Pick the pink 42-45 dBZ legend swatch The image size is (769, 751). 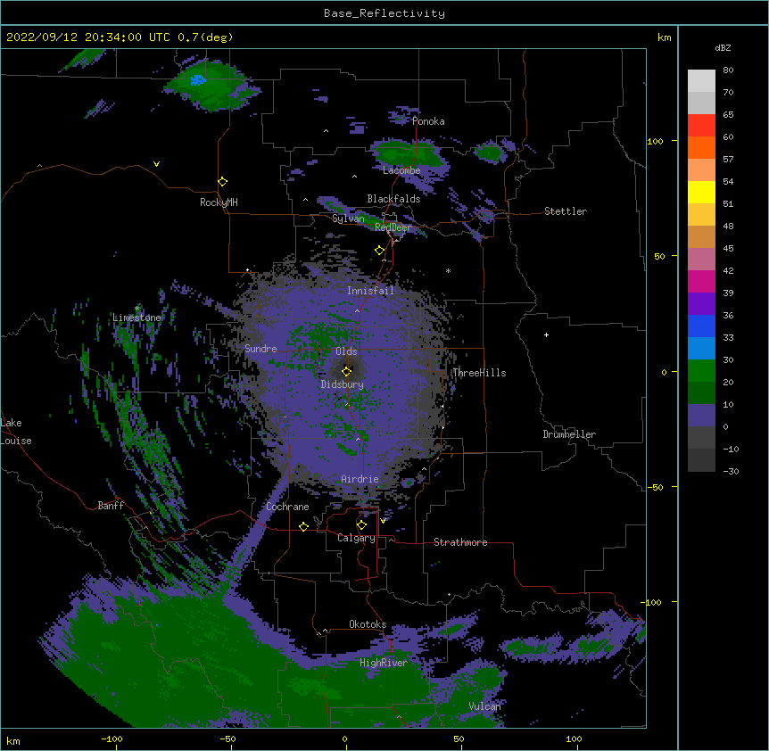click(701, 260)
